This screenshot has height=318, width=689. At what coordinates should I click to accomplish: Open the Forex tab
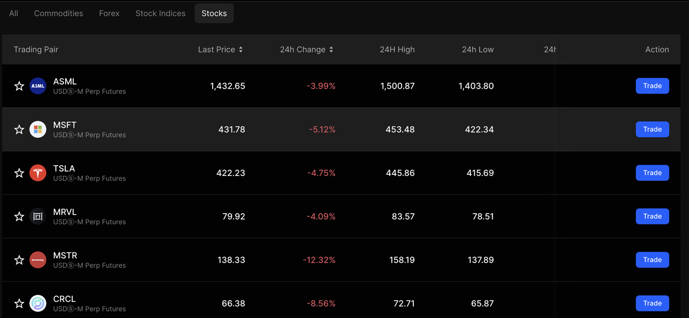point(109,13)
